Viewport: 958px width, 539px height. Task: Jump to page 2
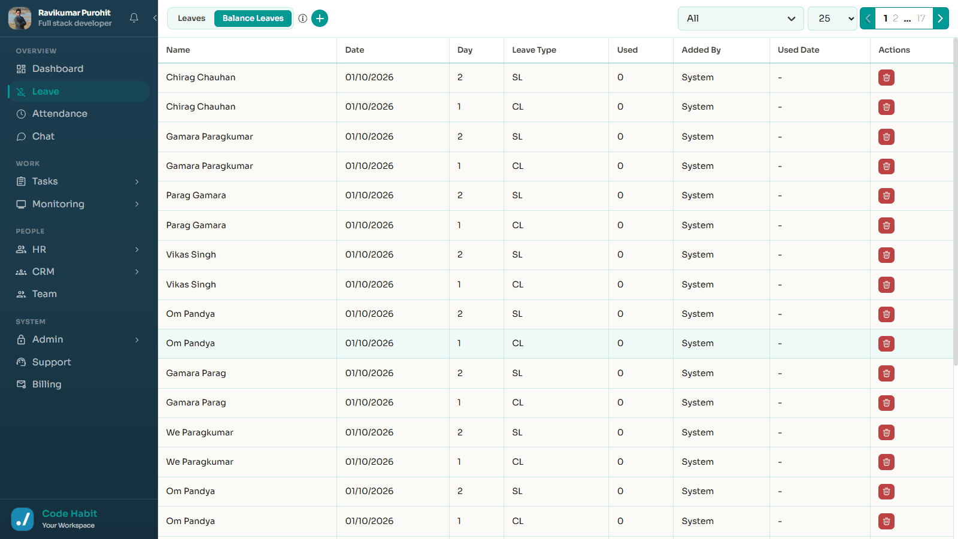(895, 19)
